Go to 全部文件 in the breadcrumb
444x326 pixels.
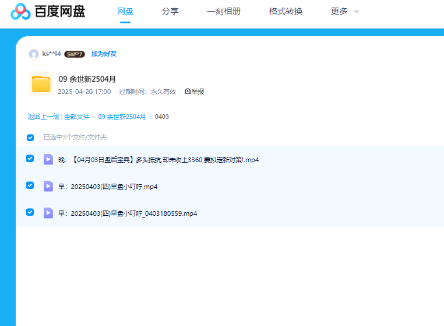77,117
